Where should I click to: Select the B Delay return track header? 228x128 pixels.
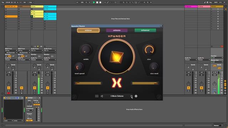click(x=204, y=6)
